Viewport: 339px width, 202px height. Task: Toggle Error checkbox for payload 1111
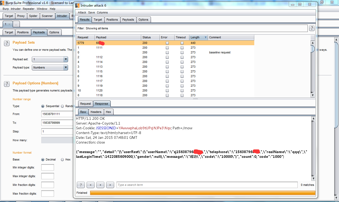(167, 48)
